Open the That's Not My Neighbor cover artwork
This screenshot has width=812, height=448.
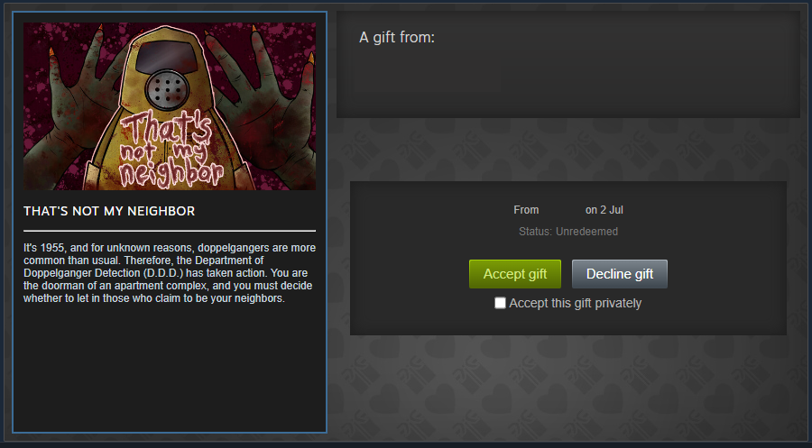[x=170, y=106]
